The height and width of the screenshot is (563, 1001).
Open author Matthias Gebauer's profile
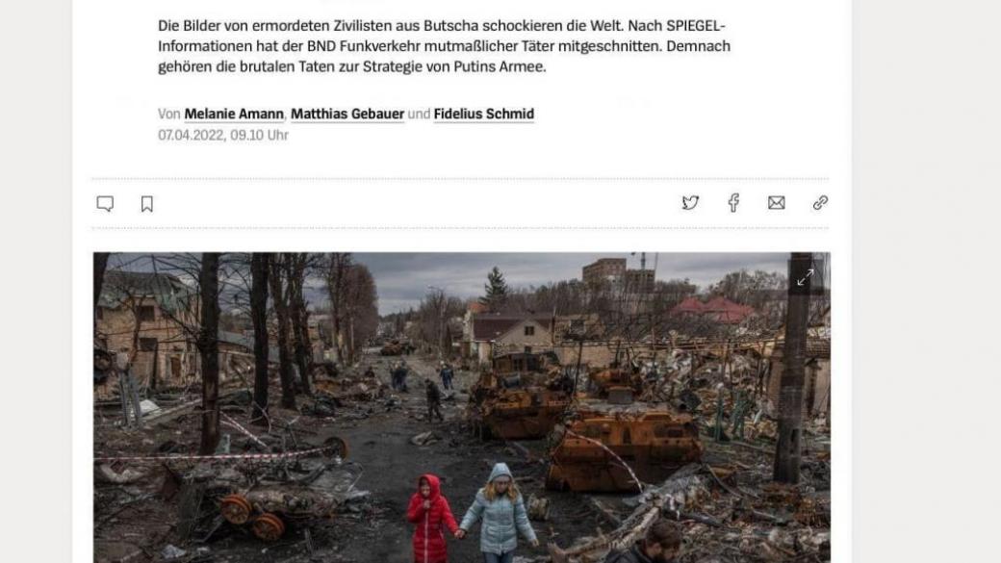coord(347,114)
